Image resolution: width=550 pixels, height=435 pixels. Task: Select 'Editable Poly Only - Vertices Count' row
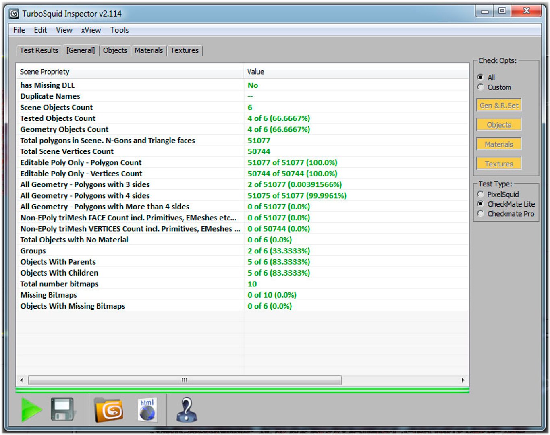tap(243, 174)
